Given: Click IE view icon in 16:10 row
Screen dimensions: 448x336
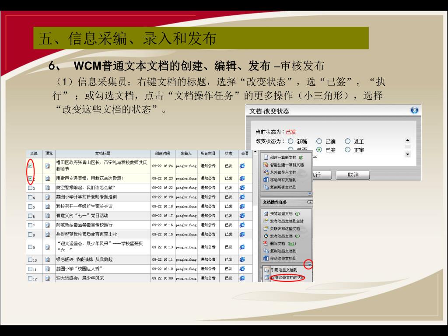Looking at the screenshot, I should click(242, 269).
